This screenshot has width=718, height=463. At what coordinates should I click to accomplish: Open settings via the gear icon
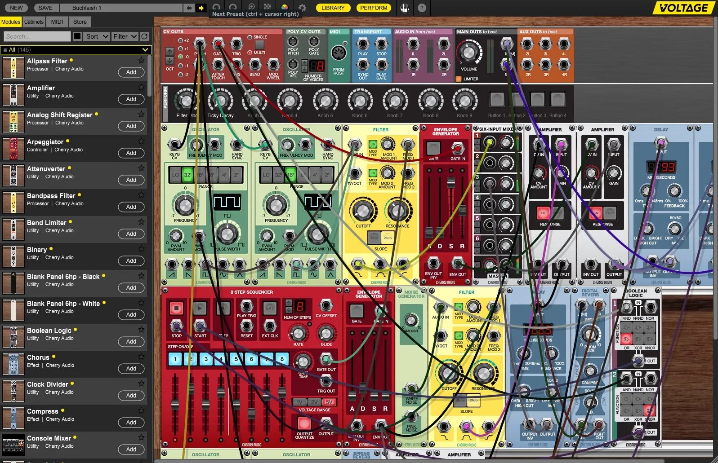click(x=302, y=8)
